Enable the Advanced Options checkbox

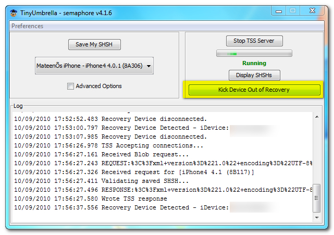70,86
